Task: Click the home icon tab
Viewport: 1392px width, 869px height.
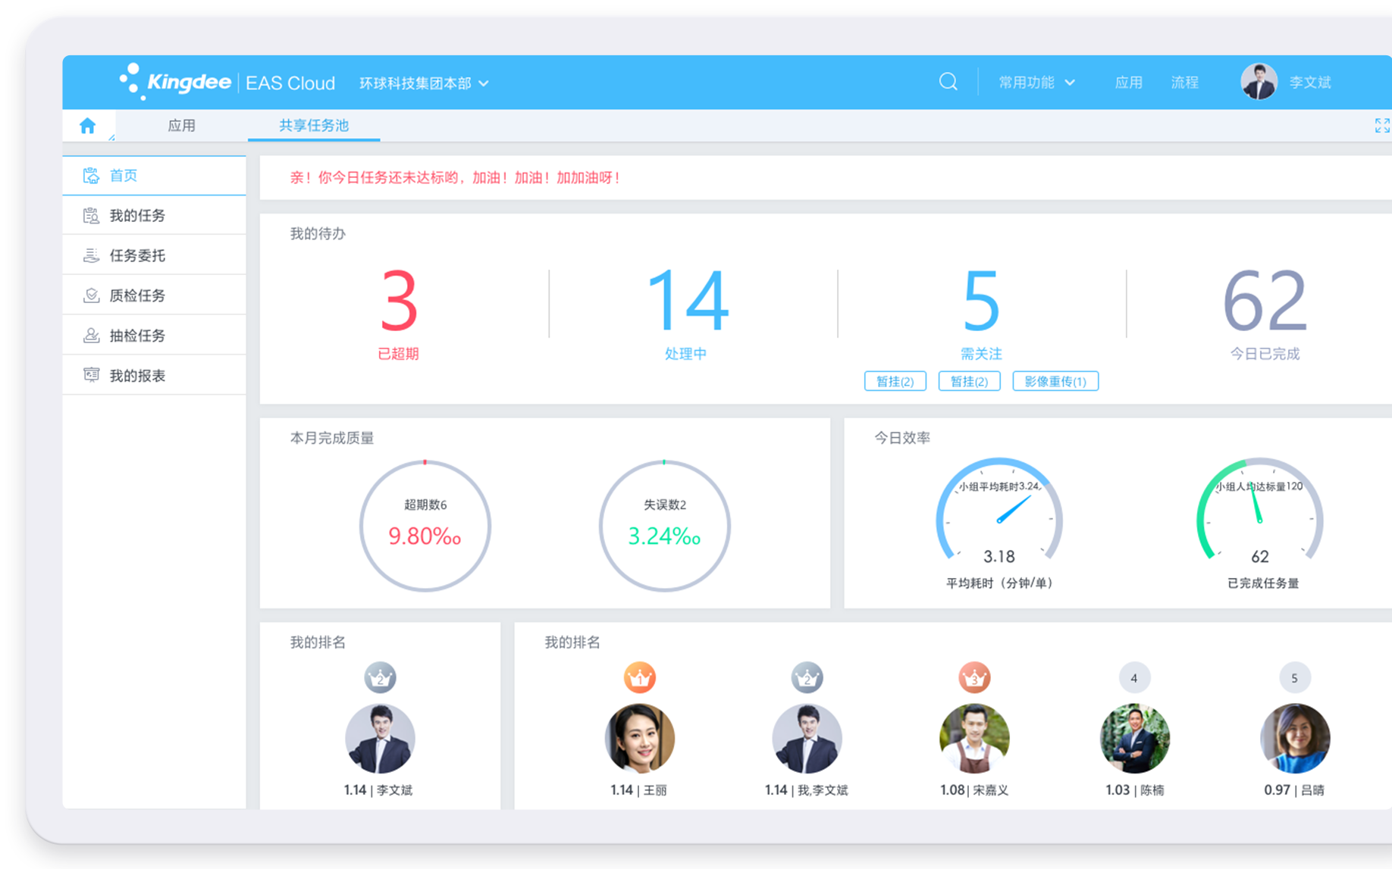Action: (x=88, y=126)
